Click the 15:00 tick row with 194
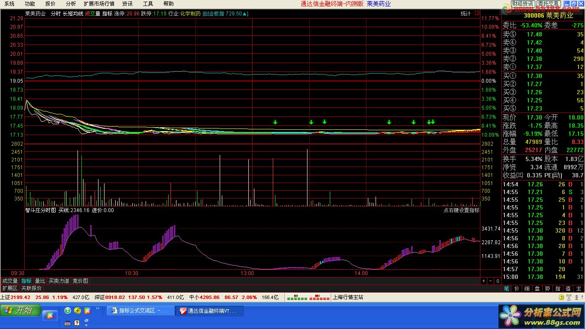Screen dimensions: 585x329 (x=543, y=277)
